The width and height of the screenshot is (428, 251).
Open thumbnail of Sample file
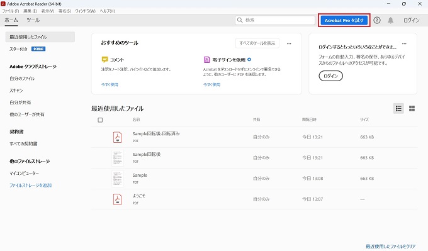tap(118, 179)
